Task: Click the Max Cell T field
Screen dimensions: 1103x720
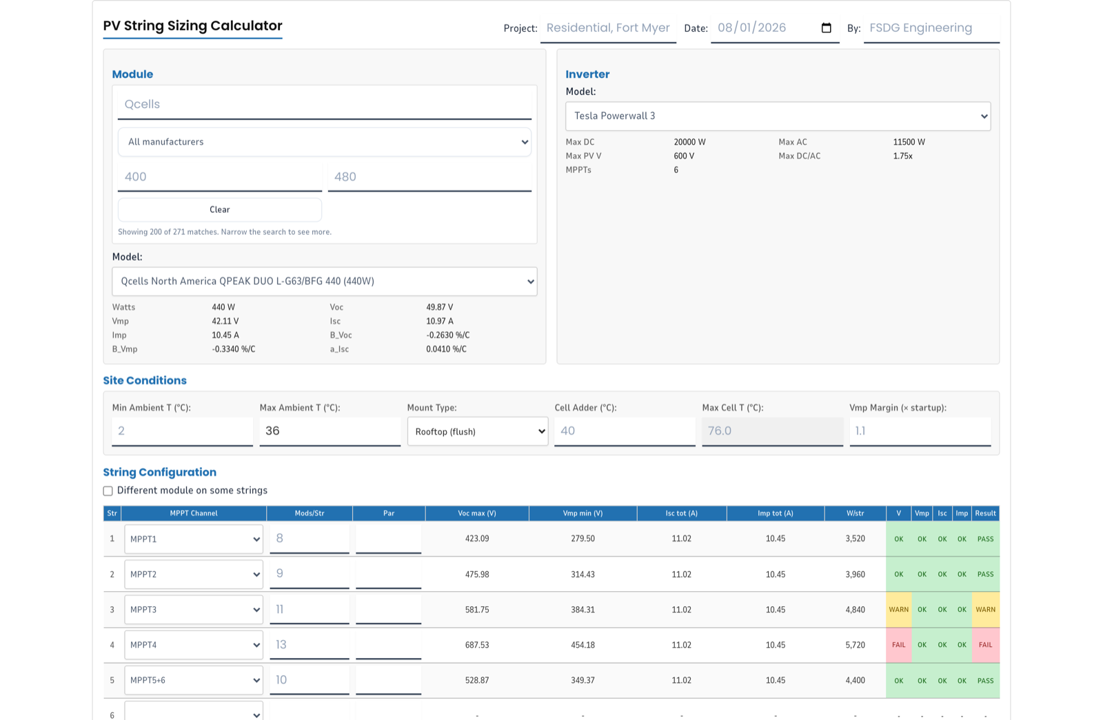Action: (772, 431)
